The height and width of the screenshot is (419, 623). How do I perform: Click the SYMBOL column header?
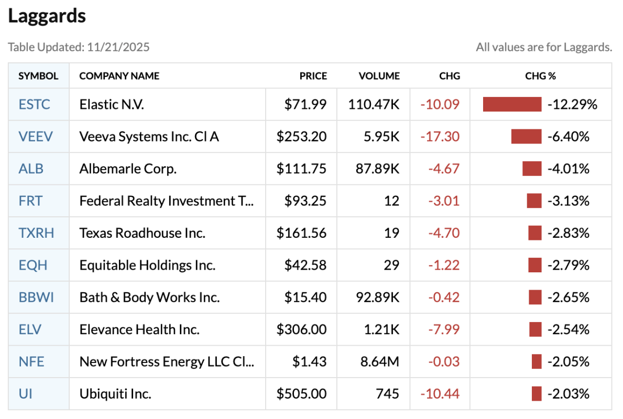[x=38, y=76]
